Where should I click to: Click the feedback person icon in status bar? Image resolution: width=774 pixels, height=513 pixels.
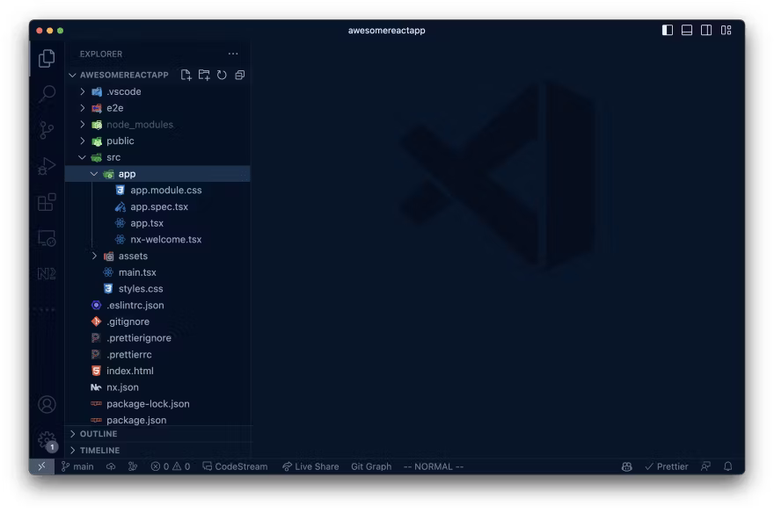tap(706, 466)
